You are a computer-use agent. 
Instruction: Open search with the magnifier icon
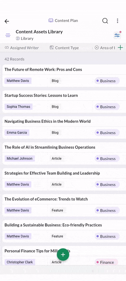105,21
